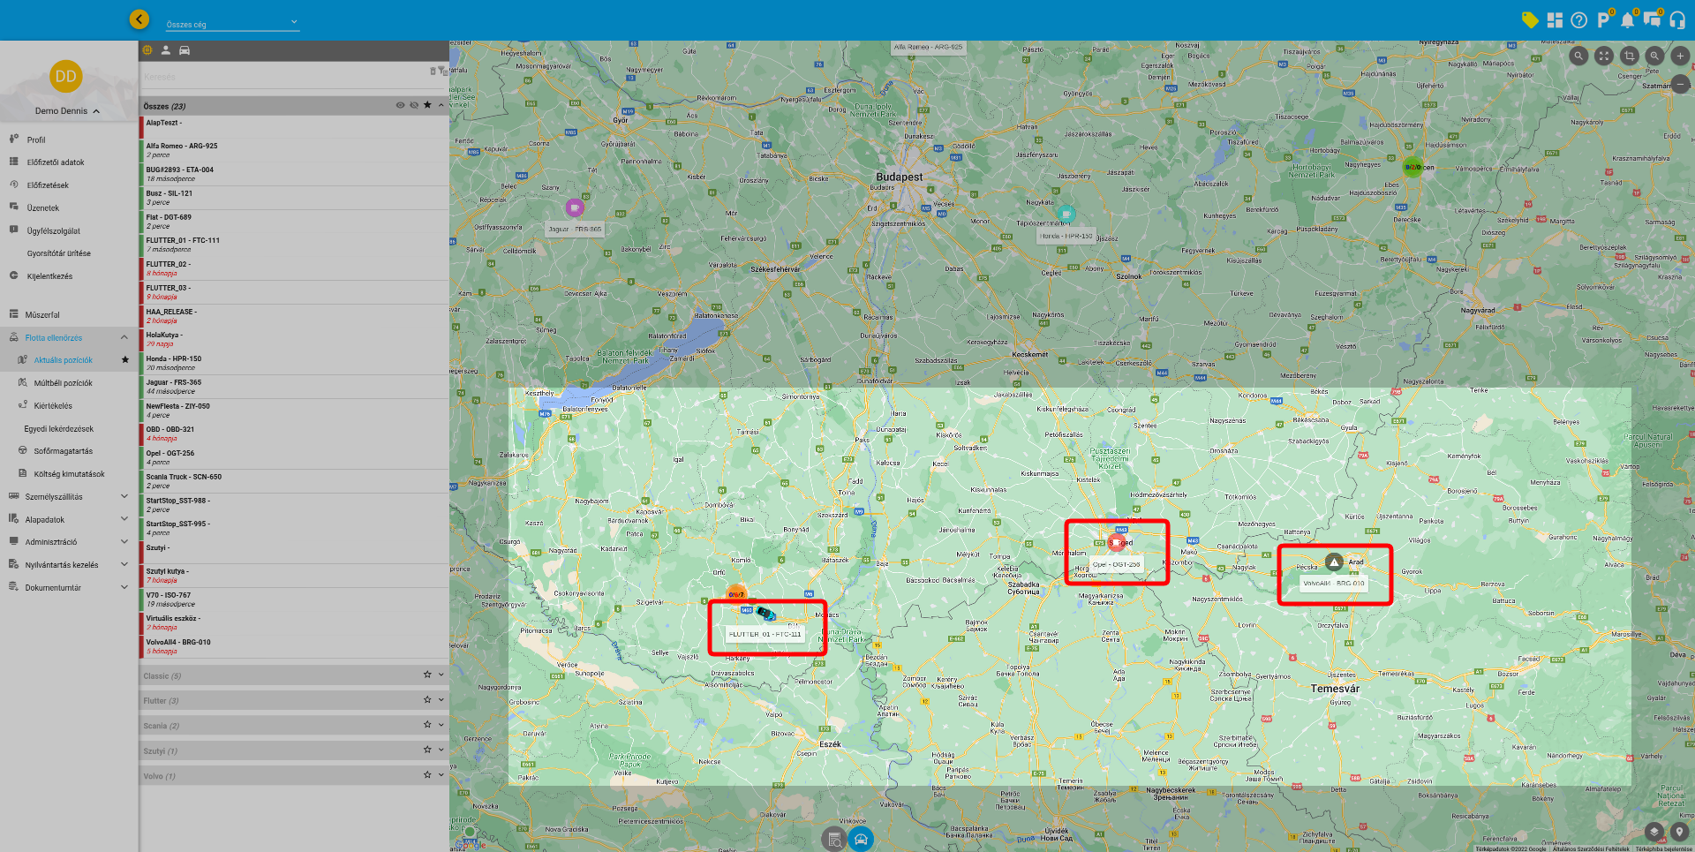This screenshot has width=1695, height=852.
Task: Click the Keresés search field
Action: (x=282, y=77)
